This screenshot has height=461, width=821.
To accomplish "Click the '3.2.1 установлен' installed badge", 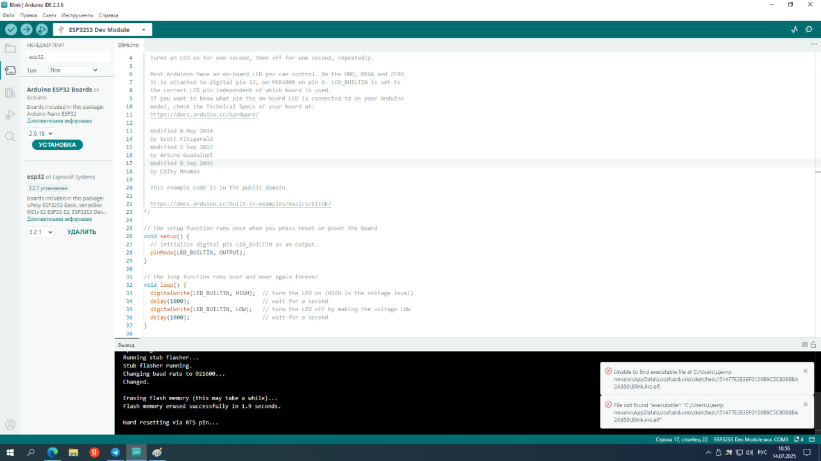I will (x=47, y=188).
